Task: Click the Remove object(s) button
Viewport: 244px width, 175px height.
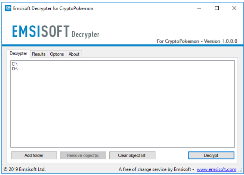Action: [x=83, y=155]
